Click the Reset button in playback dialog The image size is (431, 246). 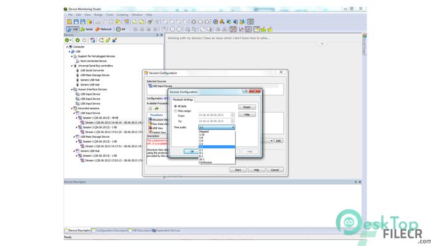[247, 107]
